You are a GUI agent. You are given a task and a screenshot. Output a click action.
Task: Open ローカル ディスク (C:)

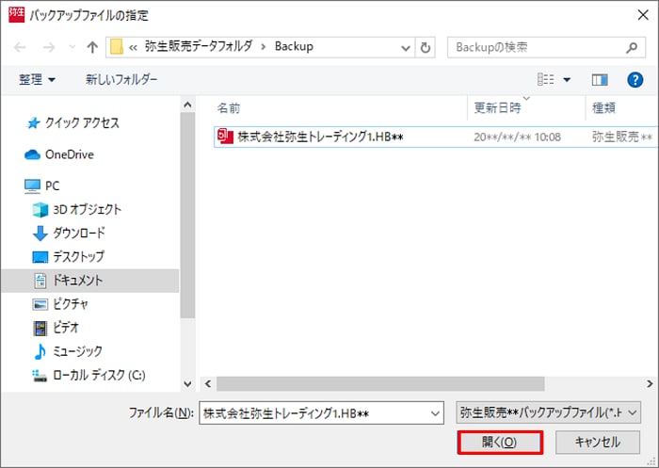tap(99, 375)
